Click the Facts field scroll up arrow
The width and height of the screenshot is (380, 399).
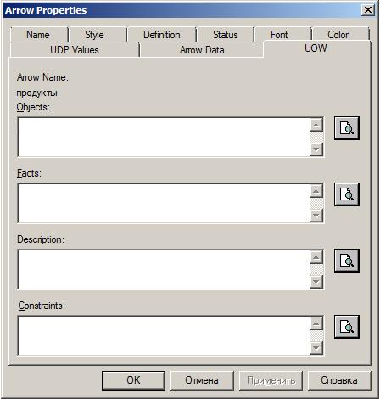[316, 191]
